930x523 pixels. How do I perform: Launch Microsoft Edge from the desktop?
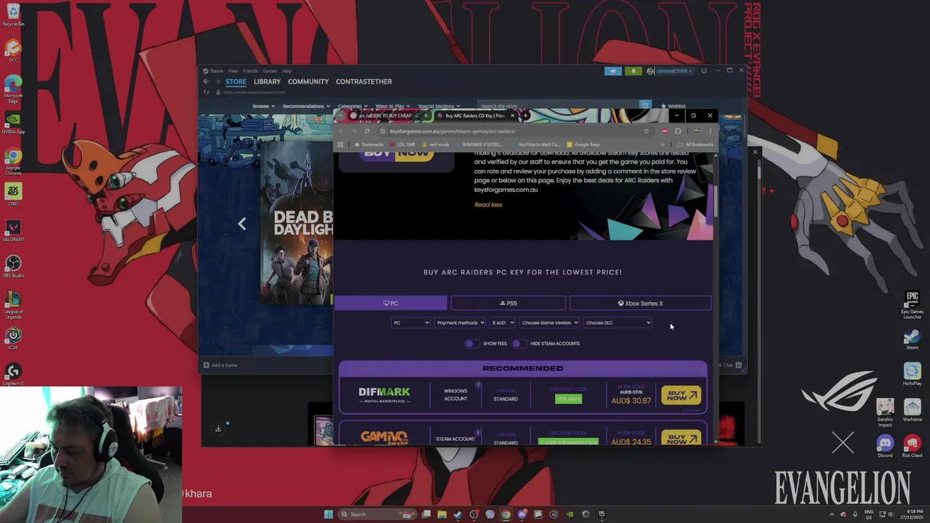[x=13, y=87]
